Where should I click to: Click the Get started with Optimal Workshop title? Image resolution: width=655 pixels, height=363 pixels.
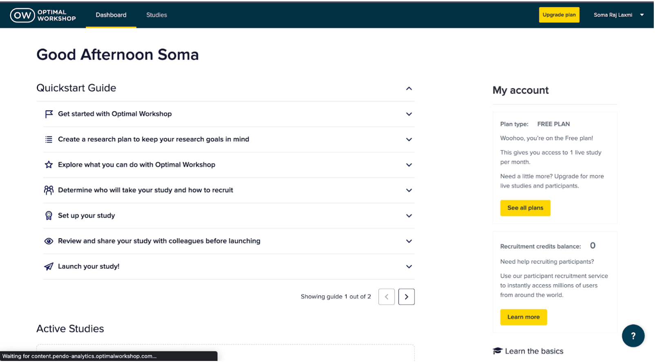pyautogui.click(x=115, y=114)
